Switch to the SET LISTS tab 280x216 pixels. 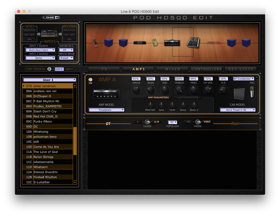tap(241, 69)
